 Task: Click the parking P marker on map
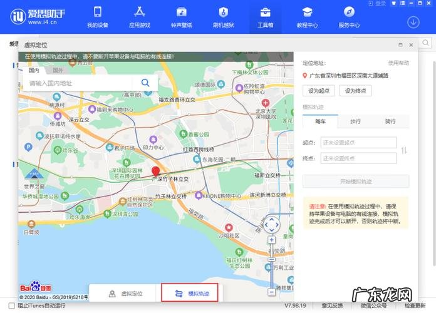tap(28, 146)
